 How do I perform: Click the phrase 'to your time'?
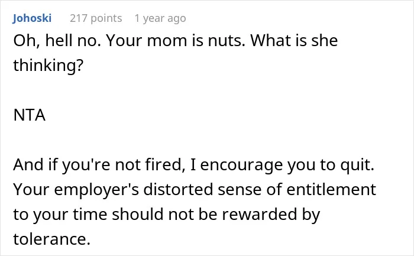[x=60, y=214]
